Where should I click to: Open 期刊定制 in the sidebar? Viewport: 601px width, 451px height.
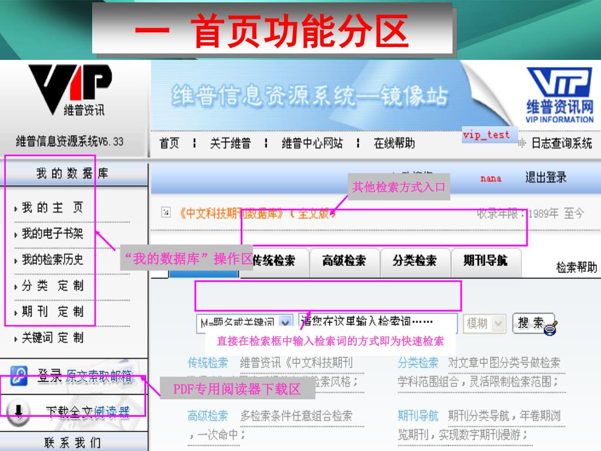click(x=52, y=312)
